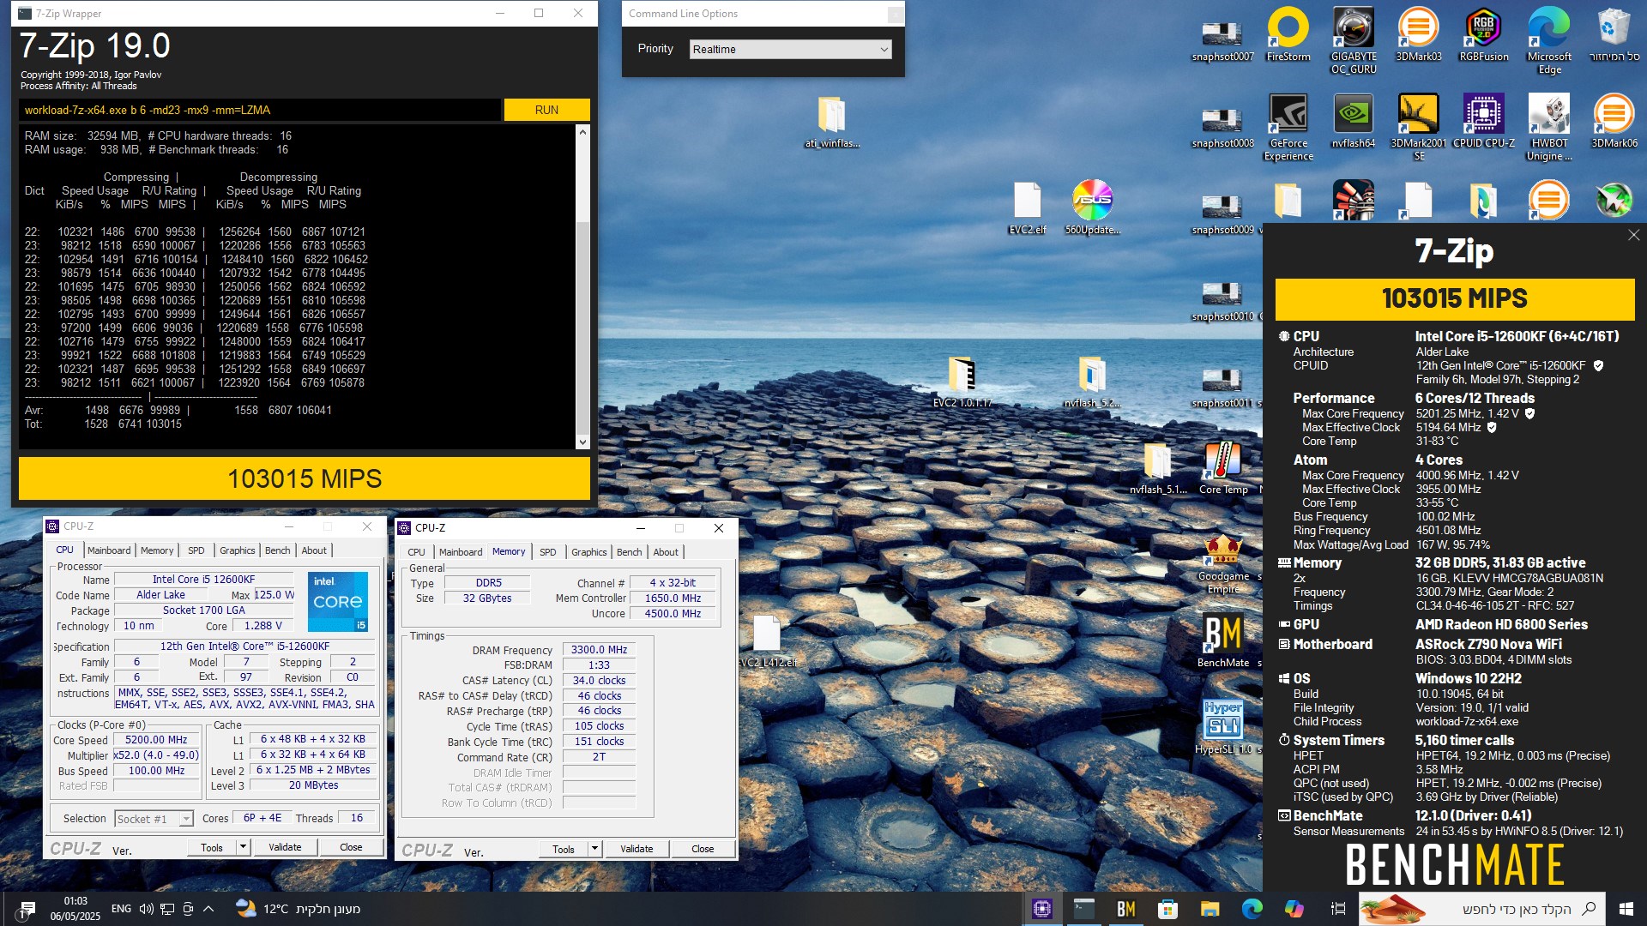Viewport: 1647px width, 926px height.
Task: Open HyperSLI 1.0 desktop icon
Action: coord(1222,726)
